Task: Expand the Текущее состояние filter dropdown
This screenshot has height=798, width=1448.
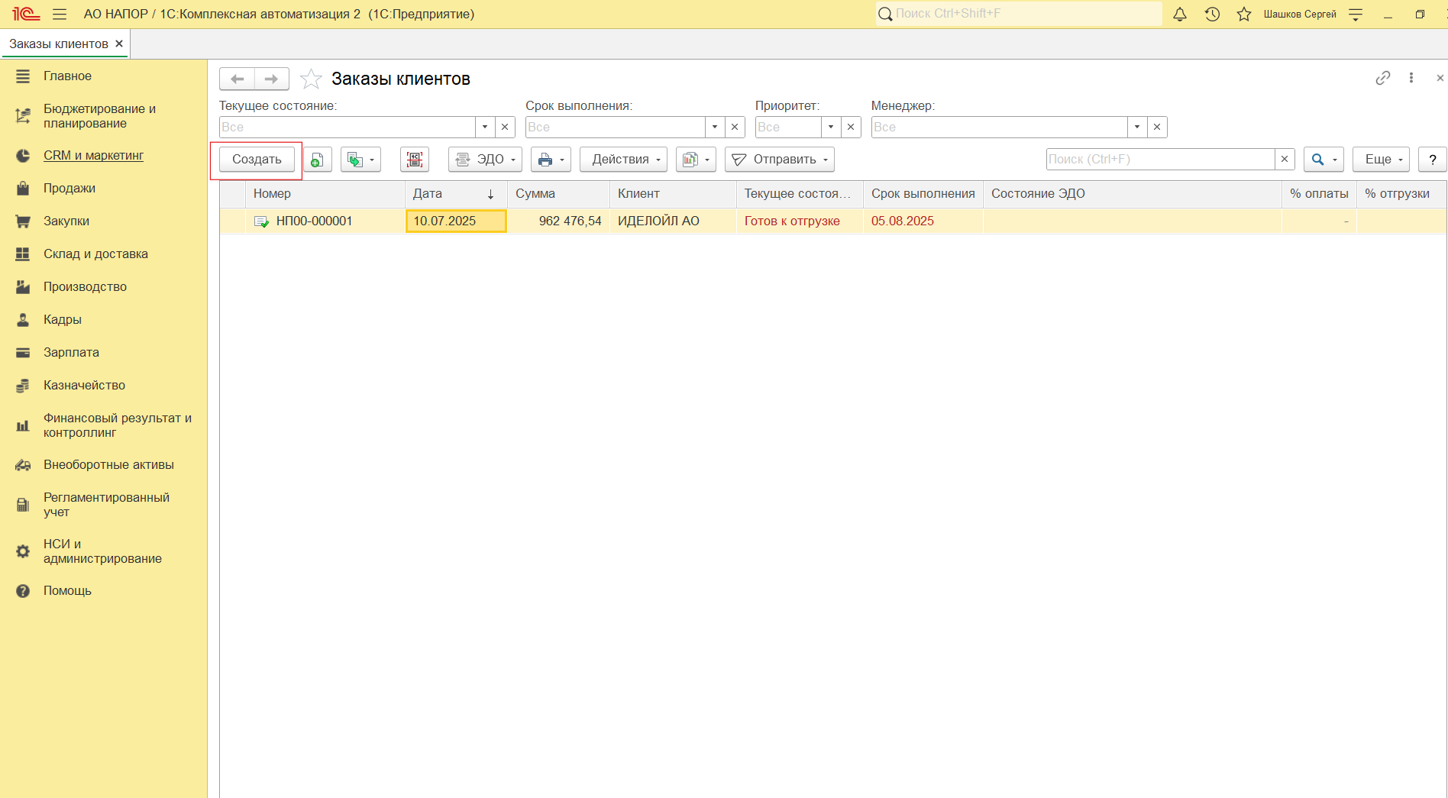Action: tap(485, 127)
